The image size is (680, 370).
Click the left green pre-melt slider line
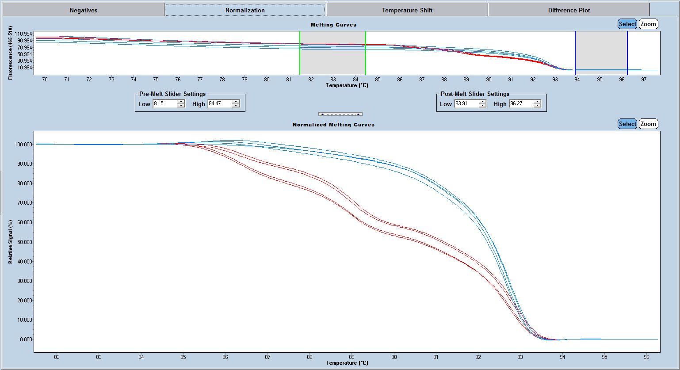click(x=300, y=53)
